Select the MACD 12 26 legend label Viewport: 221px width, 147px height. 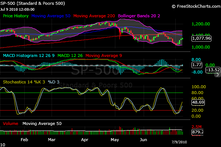[70, 55]
